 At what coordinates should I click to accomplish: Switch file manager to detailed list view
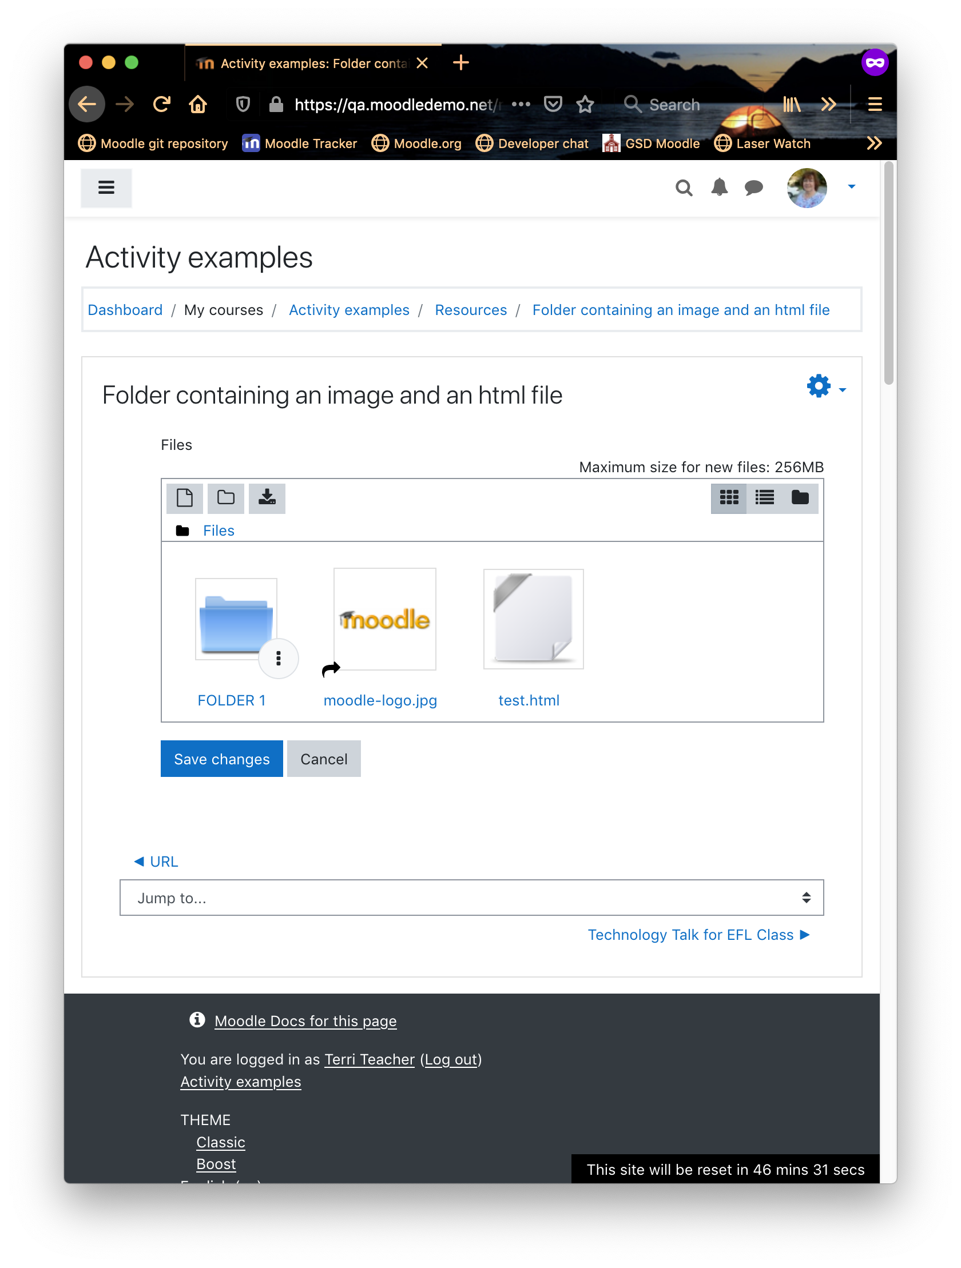tap(764, 497)
